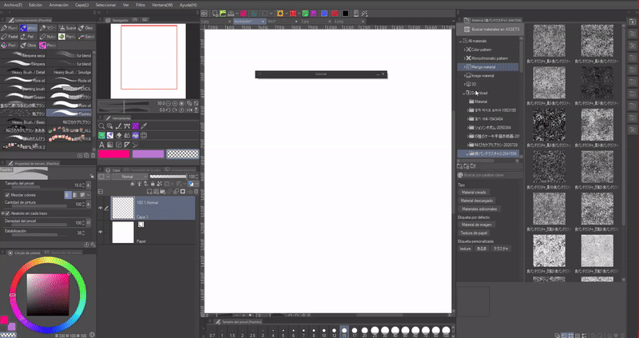Hide the Capa 1 layer
639x338 pixels.
tap(101, 208)
